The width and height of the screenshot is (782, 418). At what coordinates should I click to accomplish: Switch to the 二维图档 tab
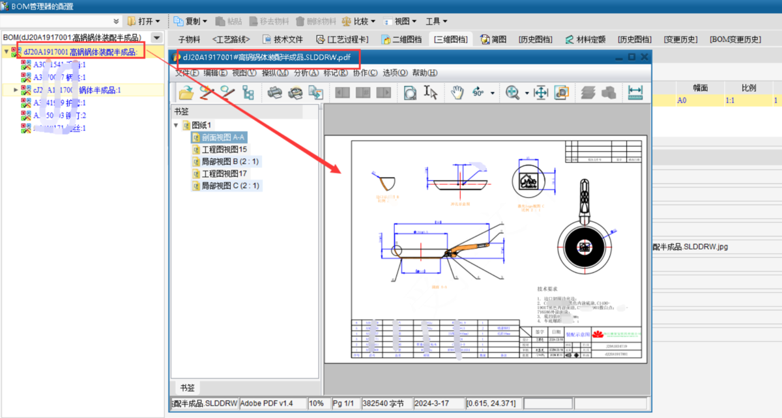pyautogui.click(x=401, y=39)
